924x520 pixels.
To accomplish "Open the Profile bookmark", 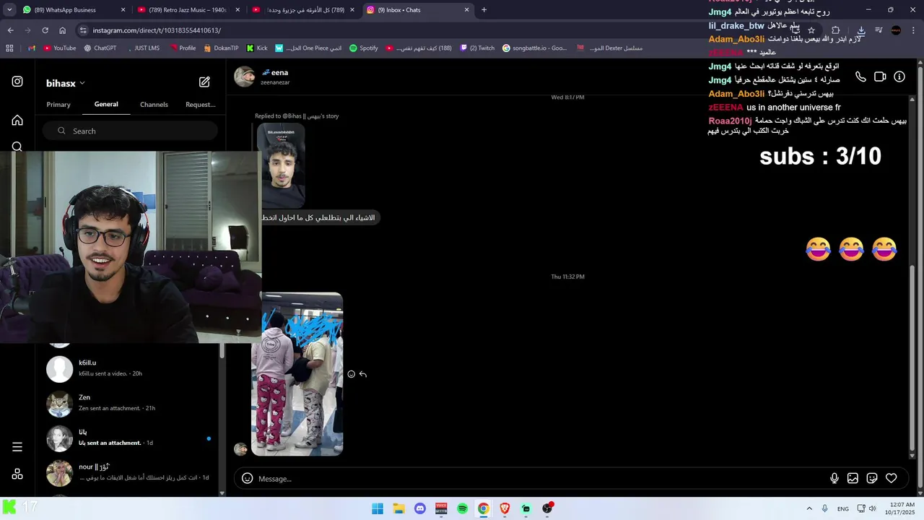I will click(183, 48).
